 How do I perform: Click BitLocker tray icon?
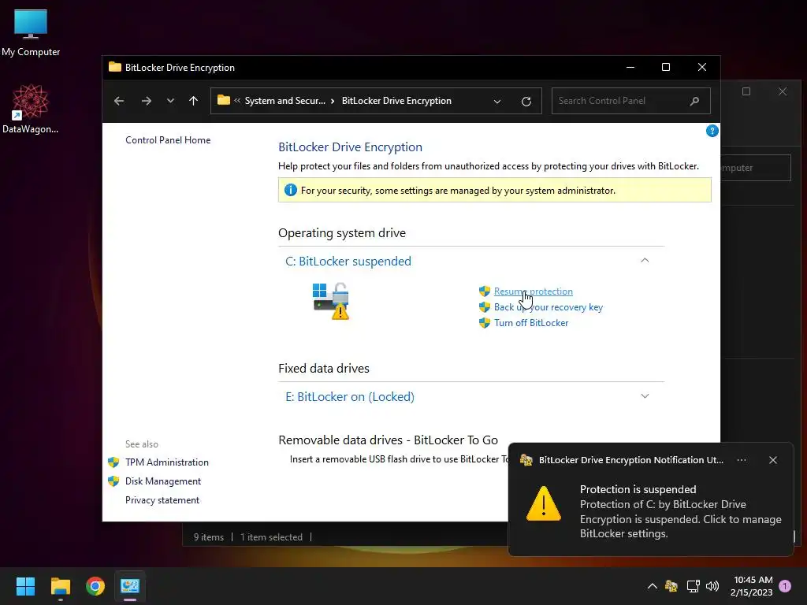tap(671, 586)
